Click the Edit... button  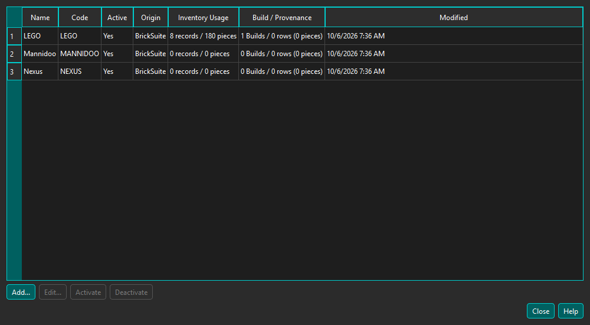pos(53,292)
